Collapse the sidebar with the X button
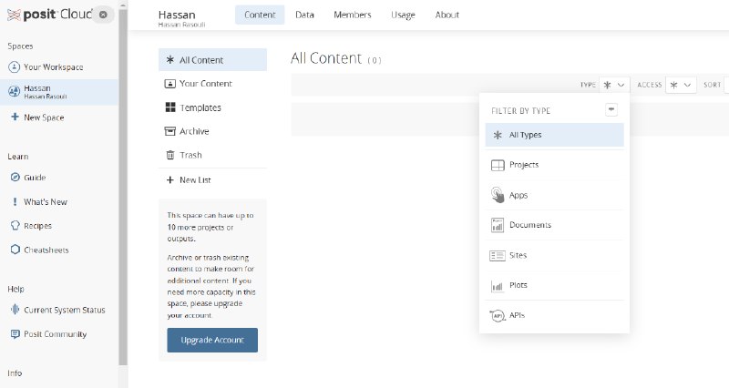 [103, 15]
